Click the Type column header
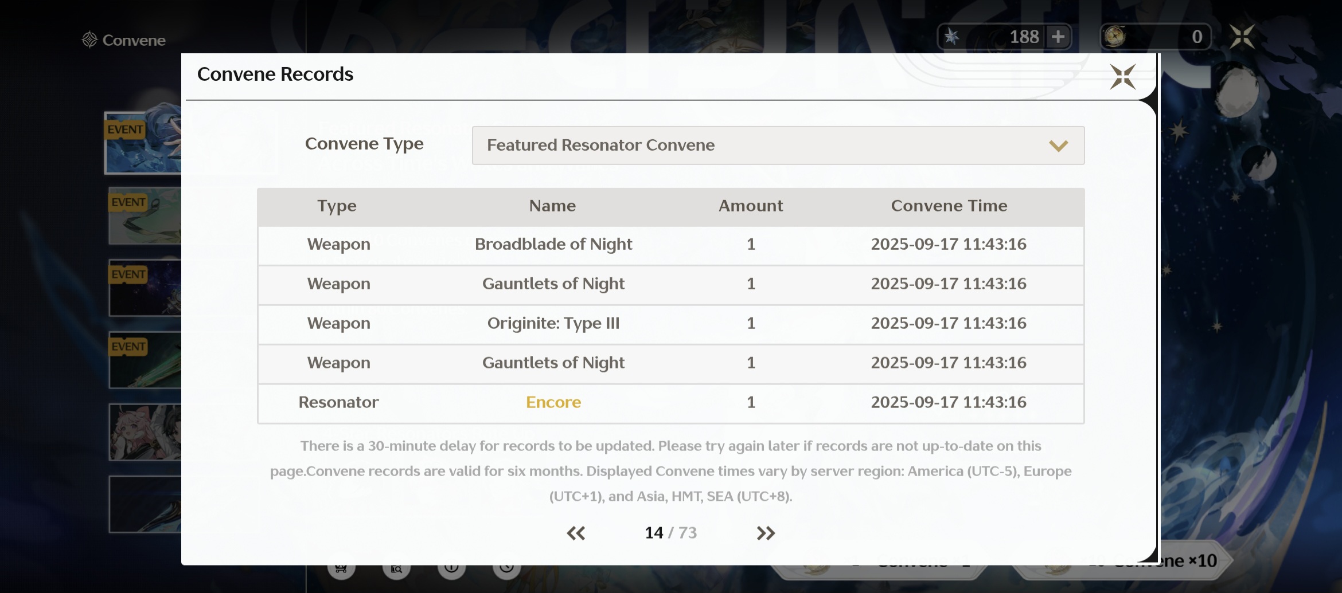The height and width of the screenshot is (593, 1342). pyautogui.click(x=337, y=206)
